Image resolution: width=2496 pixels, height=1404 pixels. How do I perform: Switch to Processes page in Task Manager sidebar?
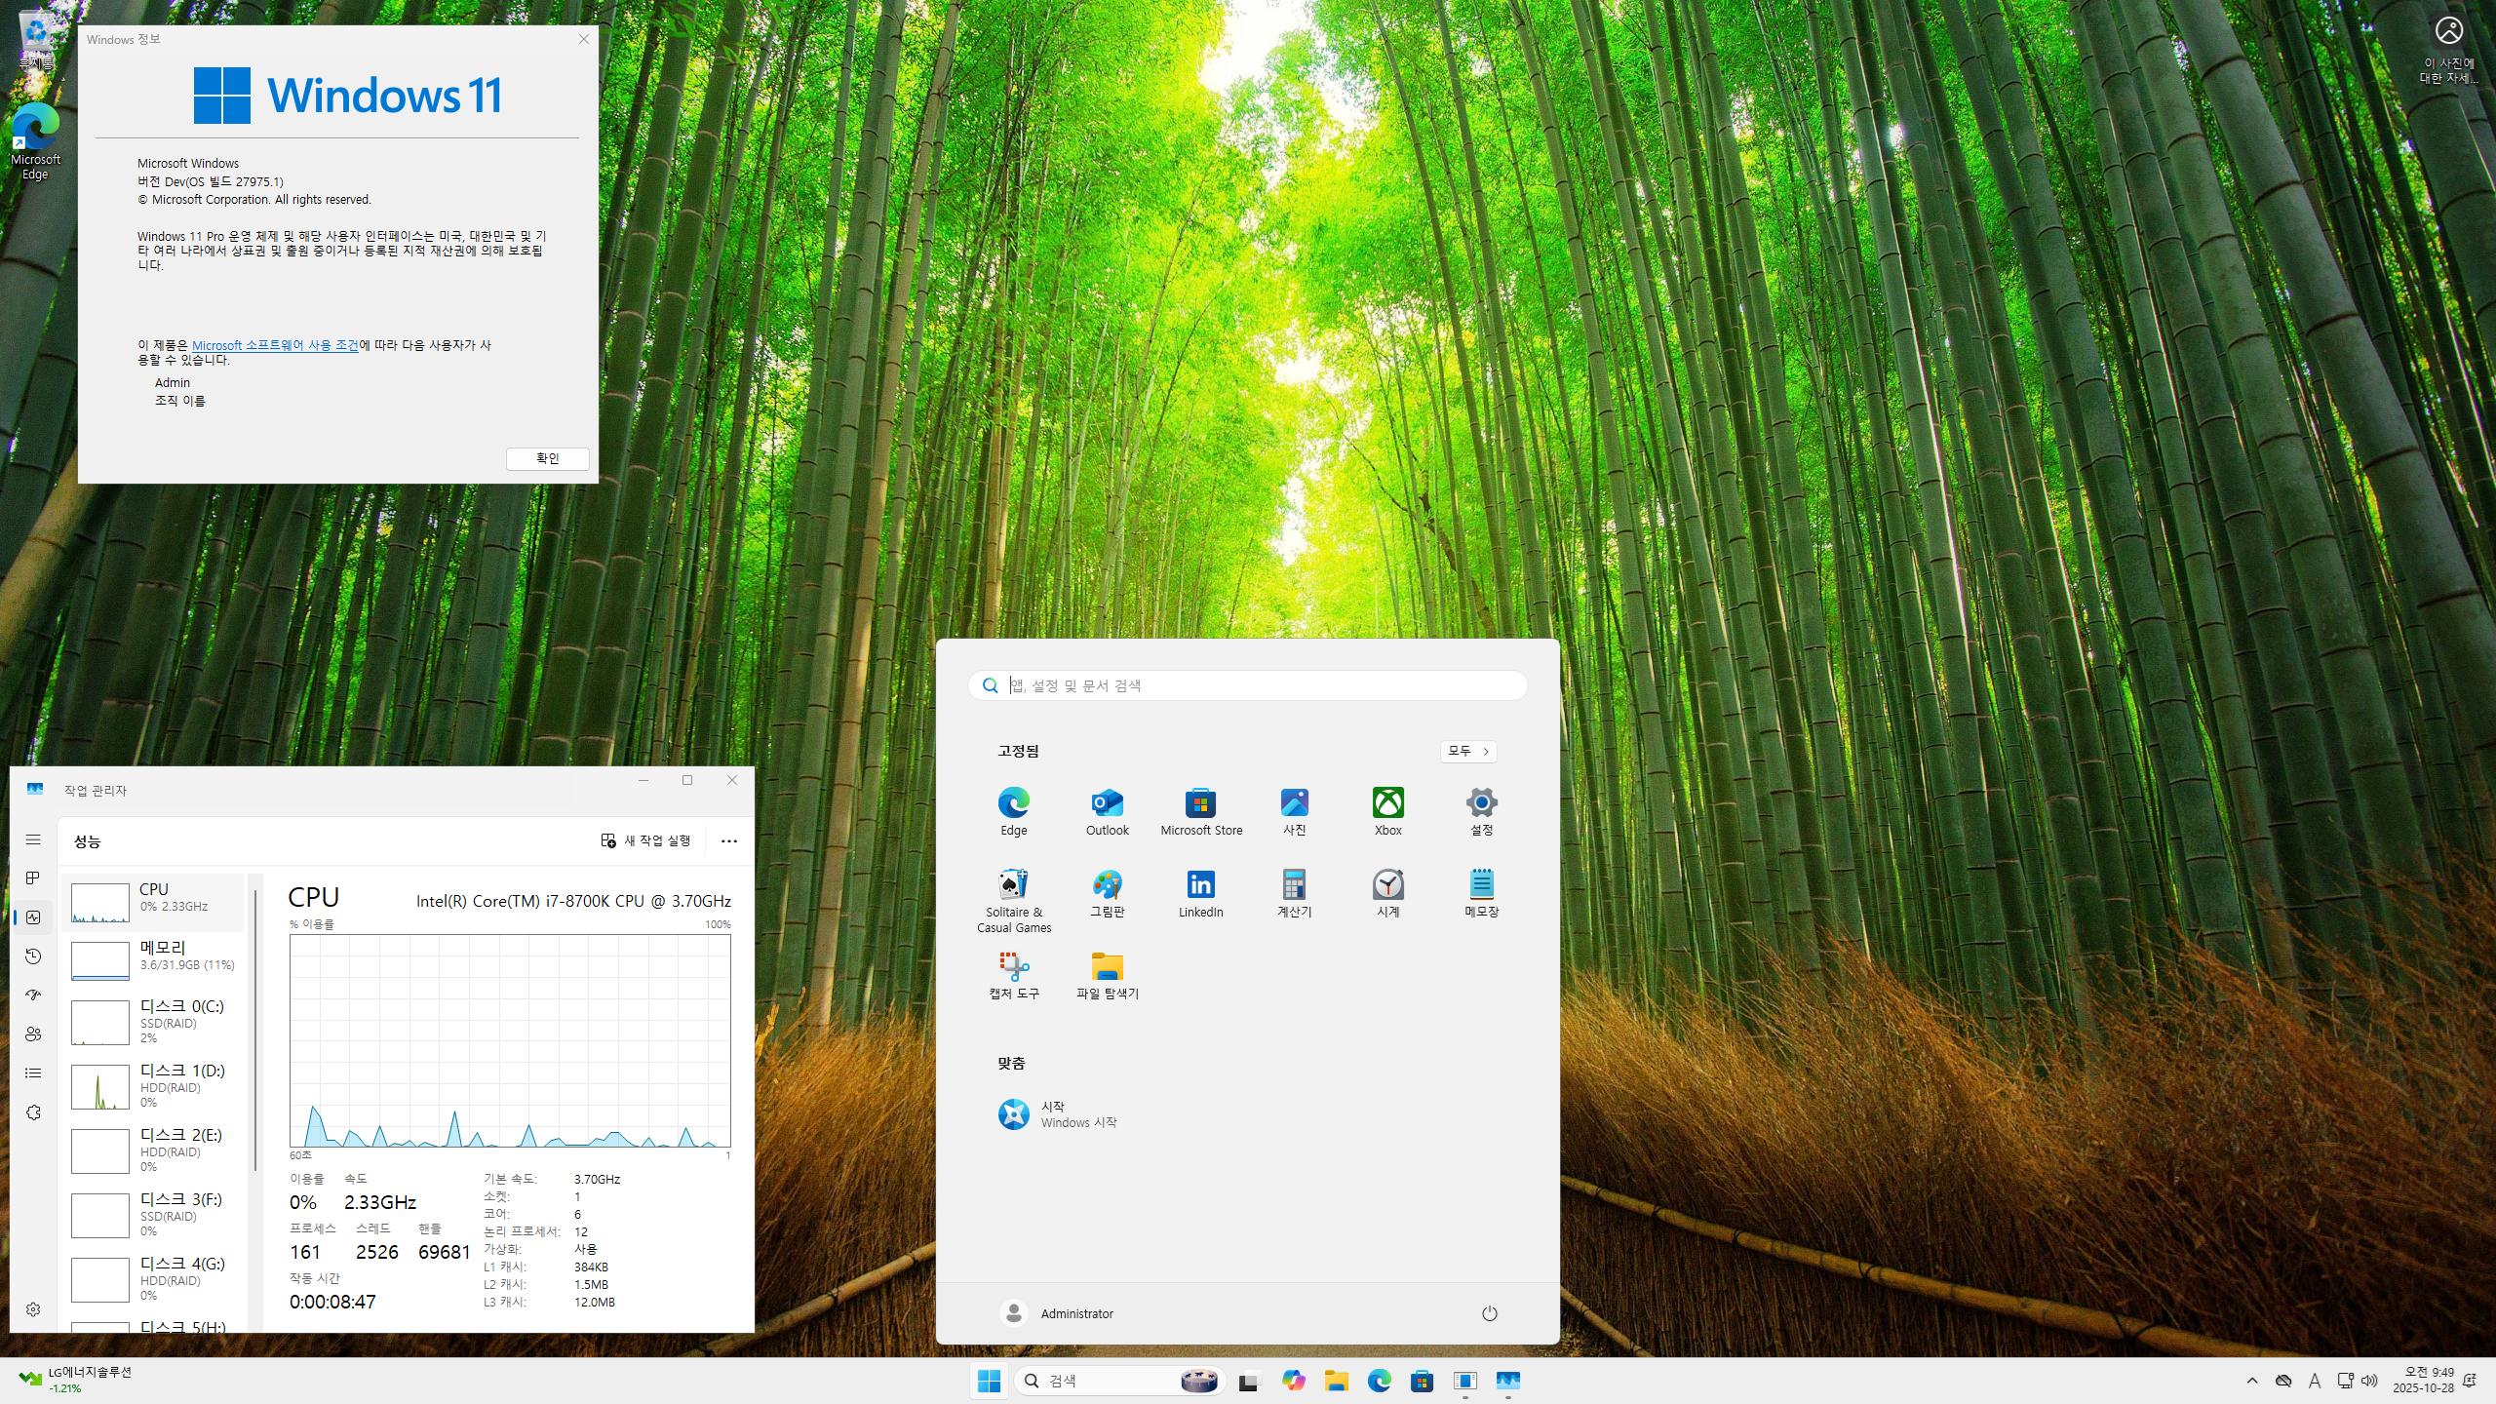[x=33, y=878]
